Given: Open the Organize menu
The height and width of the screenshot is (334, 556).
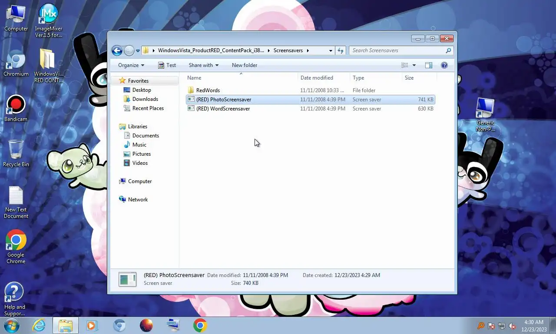Looking at the screenshot, I should coord(131,65).
